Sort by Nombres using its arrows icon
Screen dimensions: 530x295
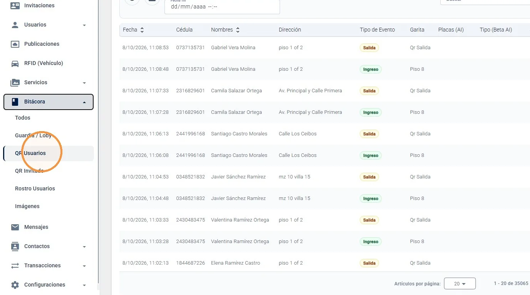click(x=238, y=30)
